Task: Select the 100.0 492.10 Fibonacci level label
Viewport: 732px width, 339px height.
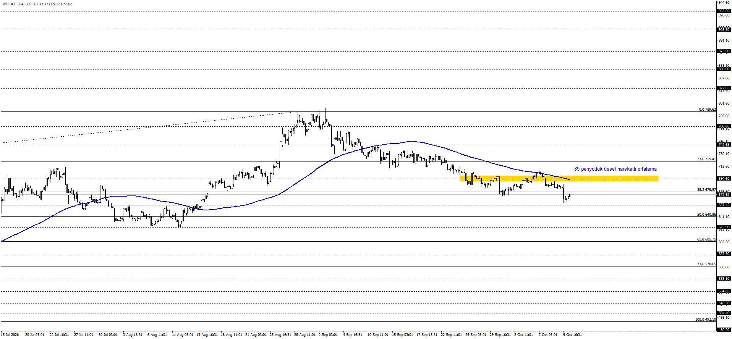Action: tap(705, 320)
